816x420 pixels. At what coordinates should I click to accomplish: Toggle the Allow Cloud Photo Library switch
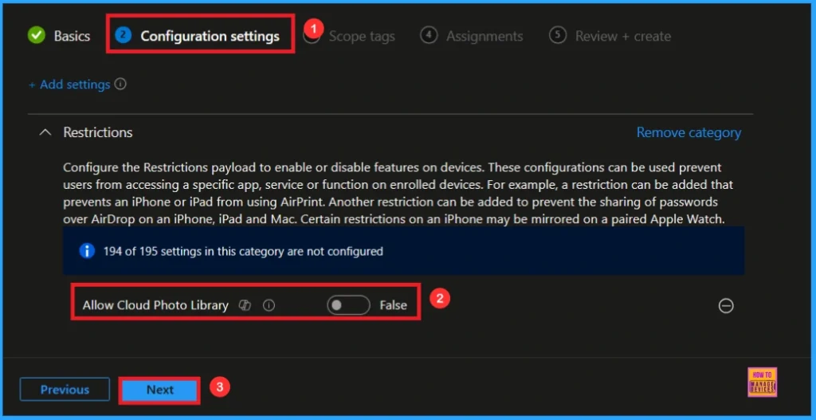[348, 305]
